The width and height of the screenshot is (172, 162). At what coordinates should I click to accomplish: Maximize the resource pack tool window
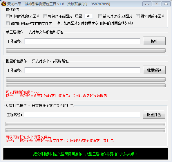click(156, 4)
